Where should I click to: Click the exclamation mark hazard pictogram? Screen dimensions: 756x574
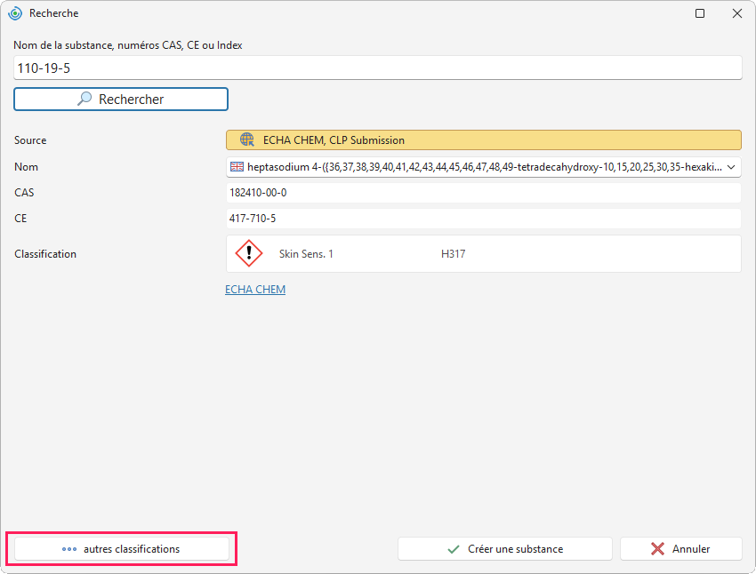pos(249,253)
